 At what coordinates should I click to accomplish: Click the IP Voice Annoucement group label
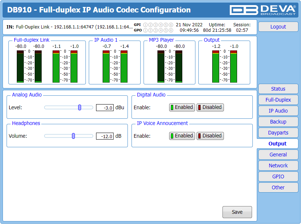point(163,123)
